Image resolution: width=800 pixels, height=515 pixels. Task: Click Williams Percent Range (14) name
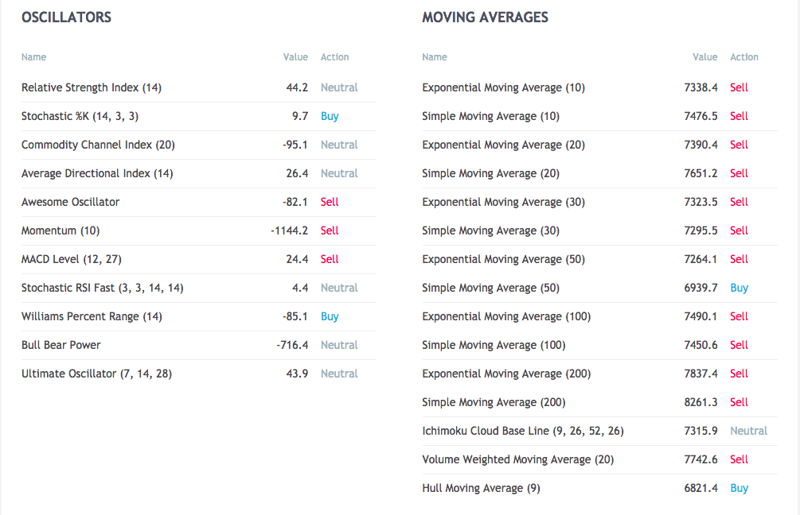click(x=92, y=316)
